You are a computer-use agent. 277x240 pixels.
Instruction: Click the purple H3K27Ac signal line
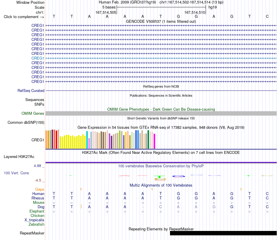161,162
